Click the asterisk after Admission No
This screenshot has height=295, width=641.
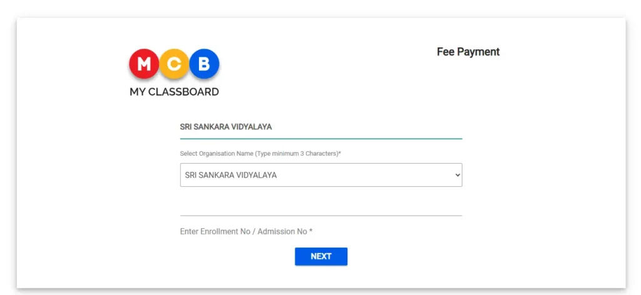(x=310, y=231)
